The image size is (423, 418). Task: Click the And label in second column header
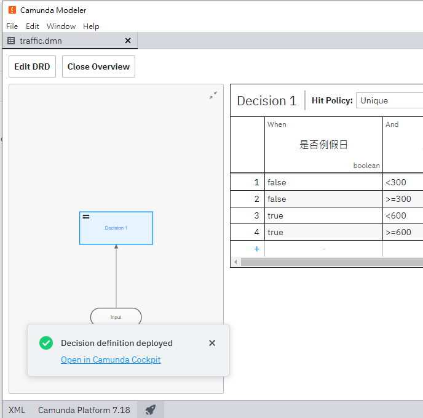(392, 124)
